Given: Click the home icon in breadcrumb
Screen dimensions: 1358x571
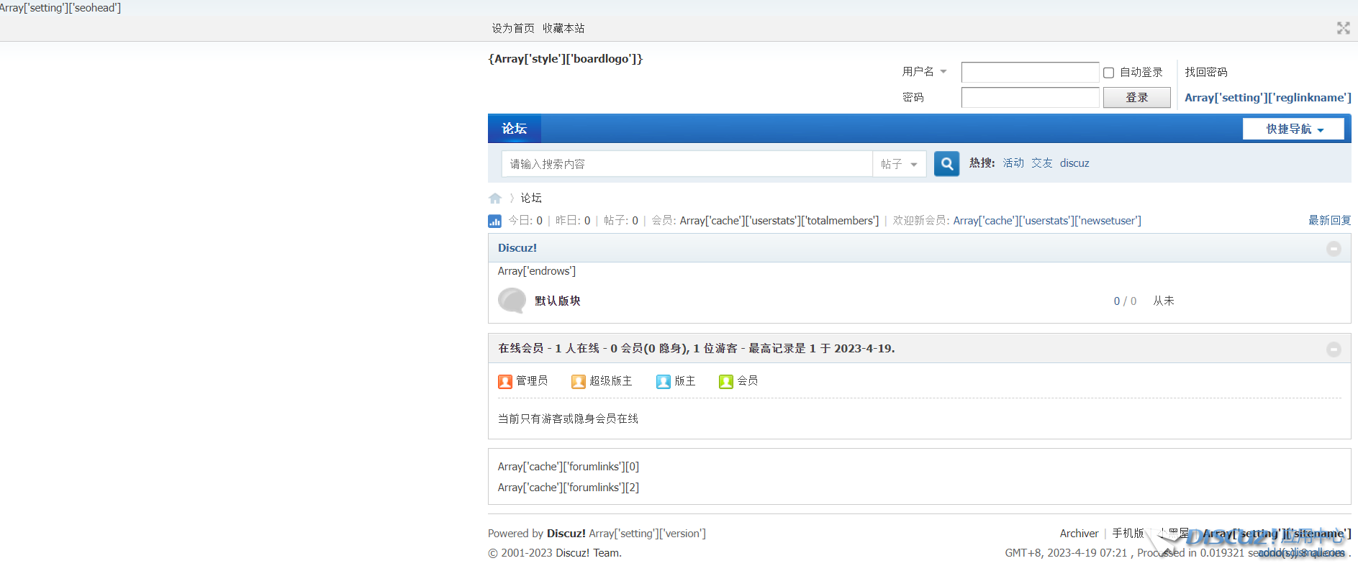Looking at the screenshot, I should [x=495, y=198].
